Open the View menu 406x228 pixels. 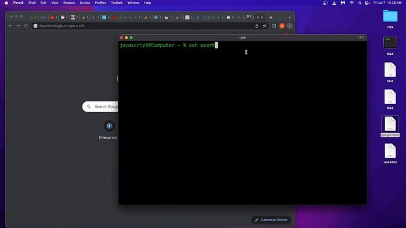click(55, 3)
